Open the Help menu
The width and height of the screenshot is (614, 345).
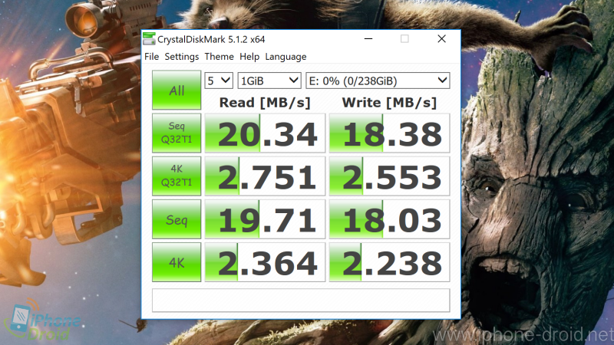[x=249, y=57]
